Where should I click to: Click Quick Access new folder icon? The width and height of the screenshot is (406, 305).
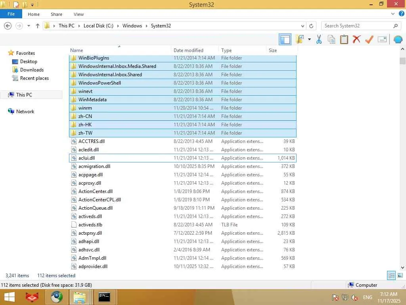25,4
